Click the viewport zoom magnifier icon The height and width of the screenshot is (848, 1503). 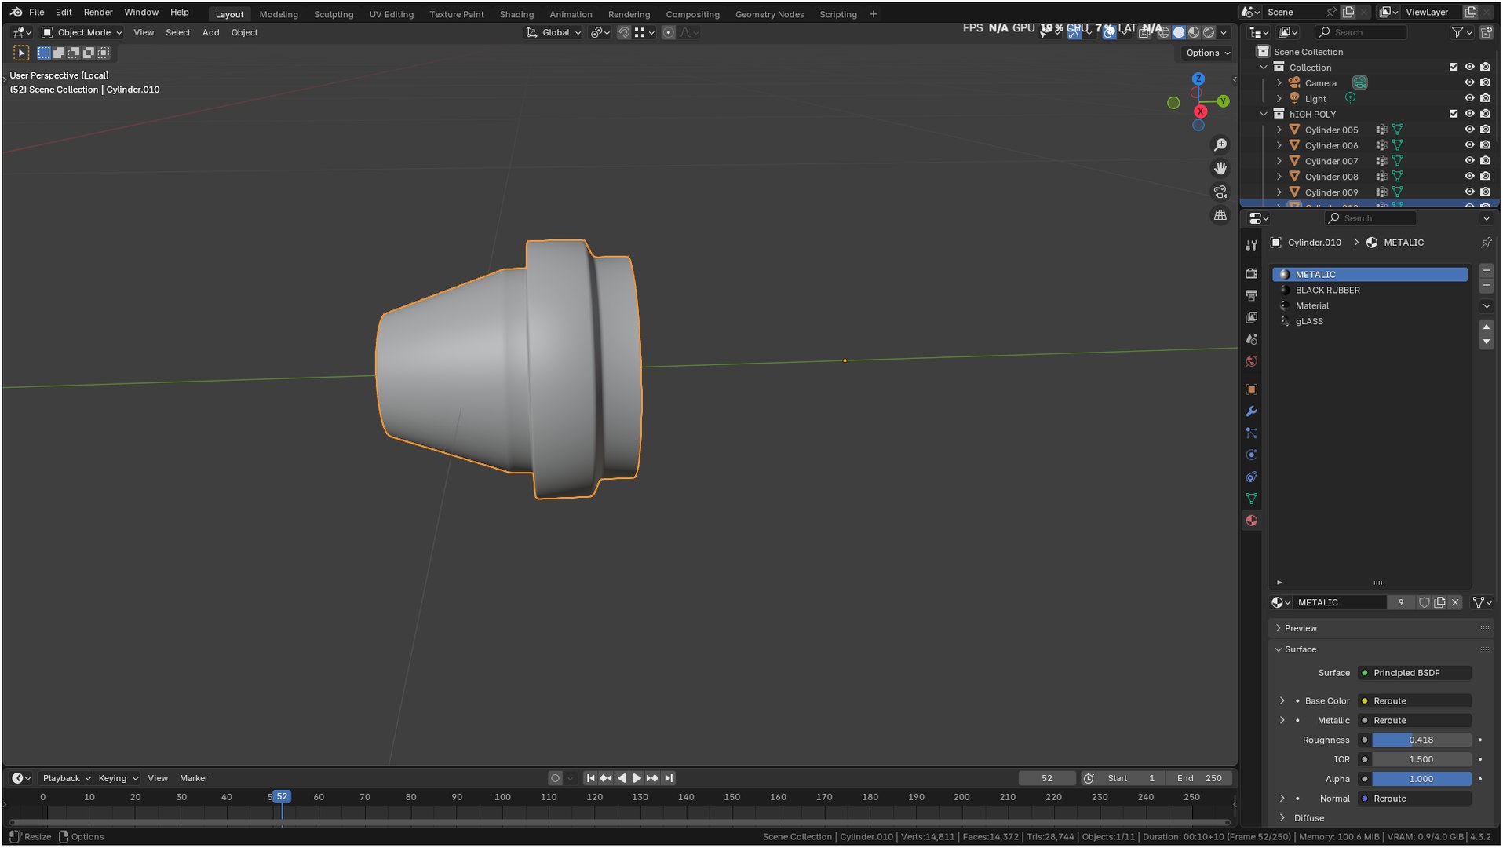click(x=1220, y=145)
